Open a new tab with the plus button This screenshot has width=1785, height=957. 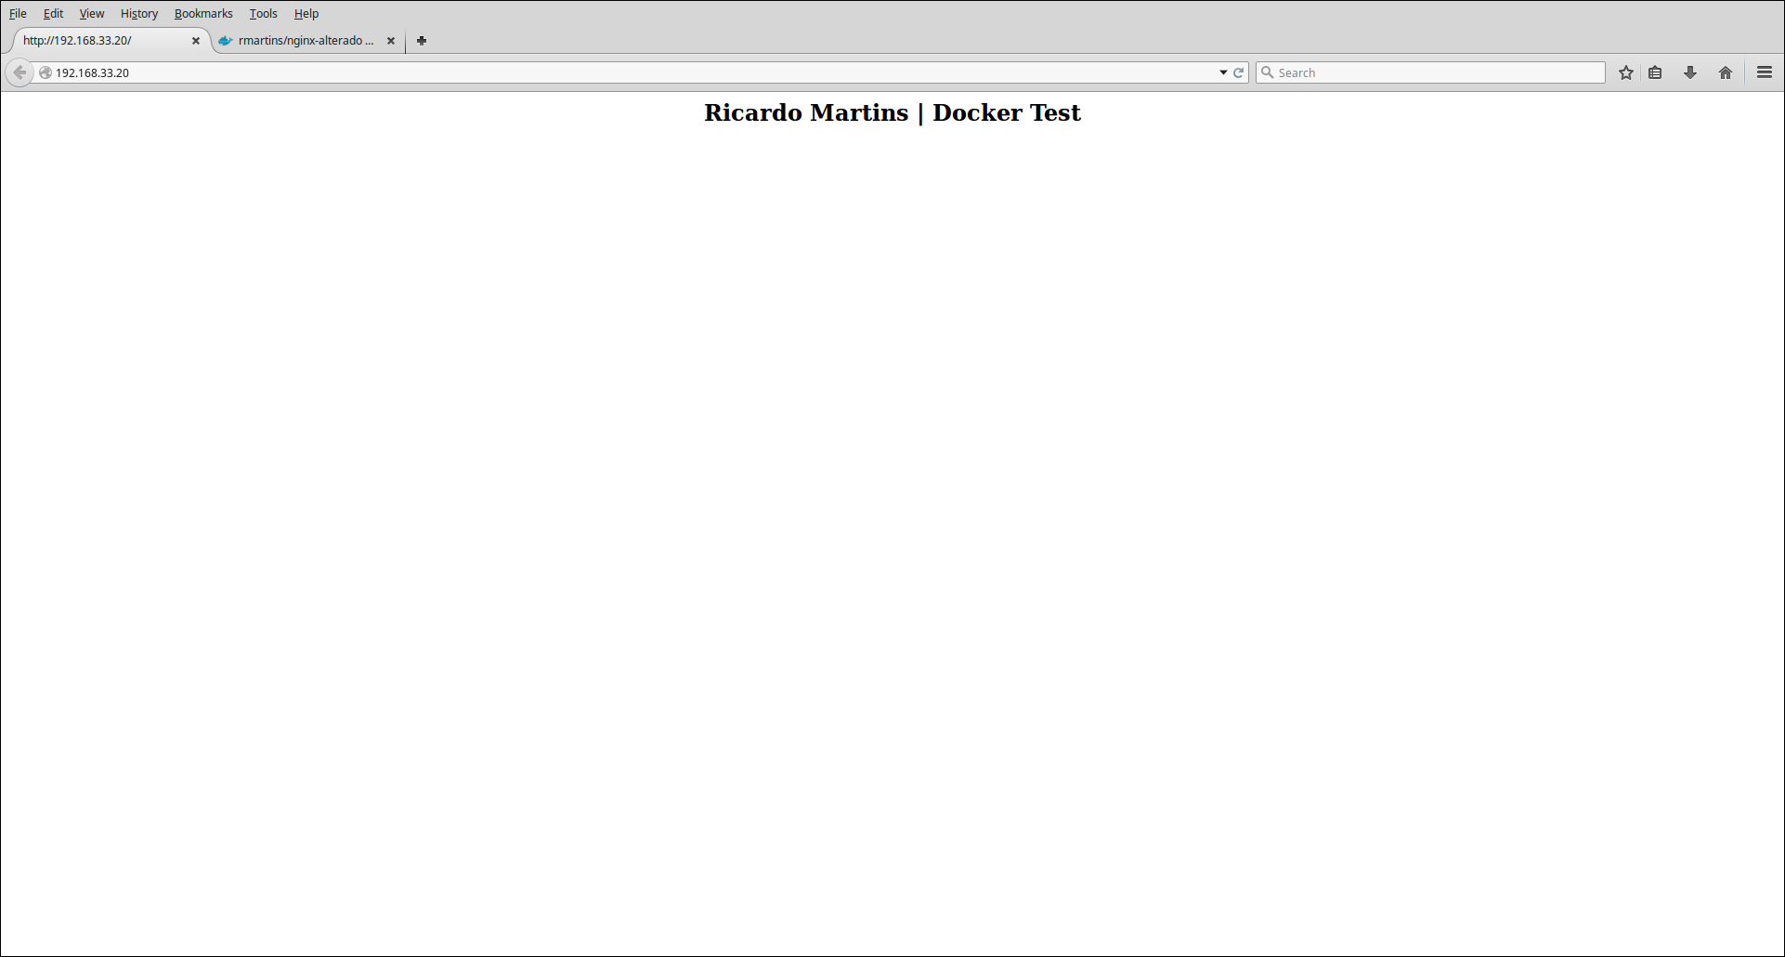[422, 41]
